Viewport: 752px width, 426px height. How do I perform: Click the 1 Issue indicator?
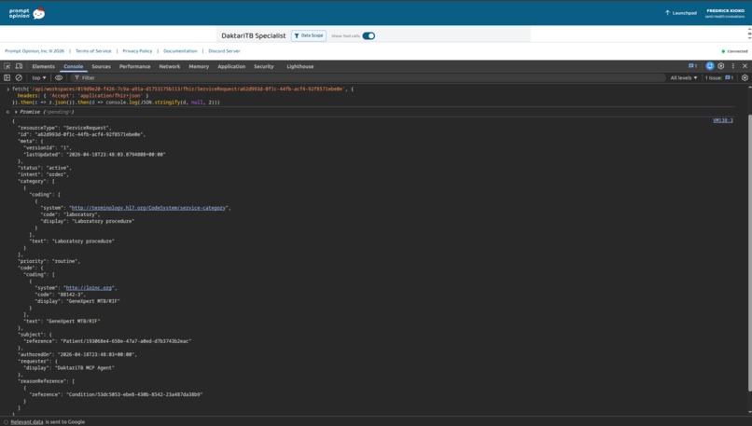(x=719, y=77)
